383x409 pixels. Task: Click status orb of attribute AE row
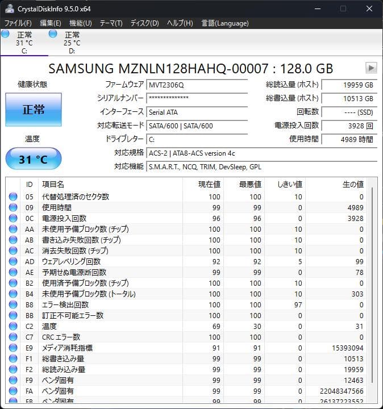point(13,272)
